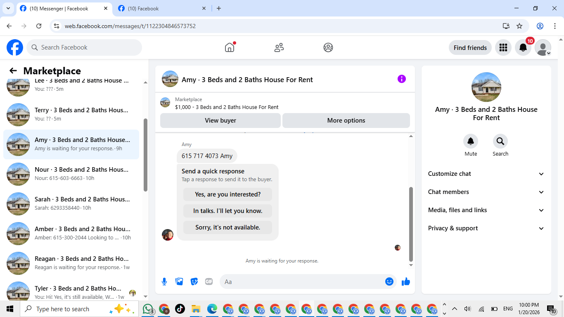Send a voice clip with the microphone icon
The width and height of the screenshot is (564, 317).
coord(164,282)
